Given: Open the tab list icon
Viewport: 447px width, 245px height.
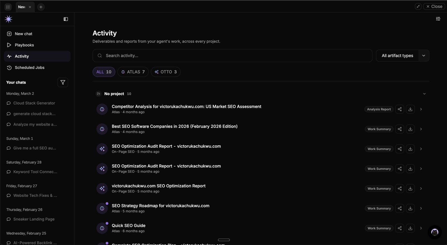Looking at the screenshot, I should tap(8, 7).
